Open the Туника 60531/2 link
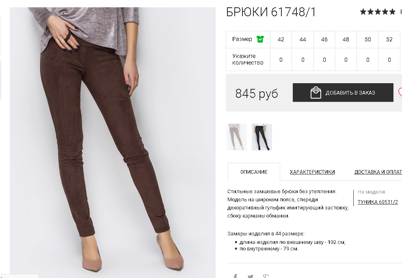The width and height of the screenshot is (402, 278). (378, 202)
